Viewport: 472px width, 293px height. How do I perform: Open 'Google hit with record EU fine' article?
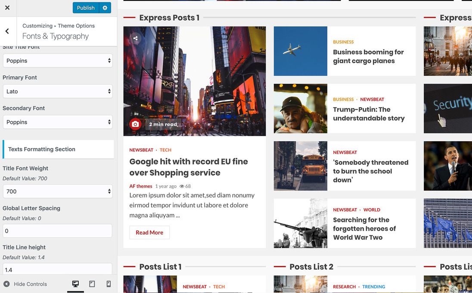(189, 167)
